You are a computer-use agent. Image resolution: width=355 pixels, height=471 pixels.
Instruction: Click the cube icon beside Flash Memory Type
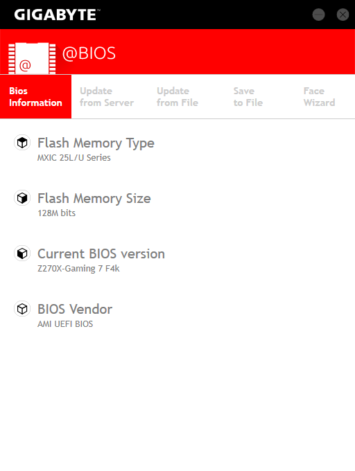click(x=22, y=143)
